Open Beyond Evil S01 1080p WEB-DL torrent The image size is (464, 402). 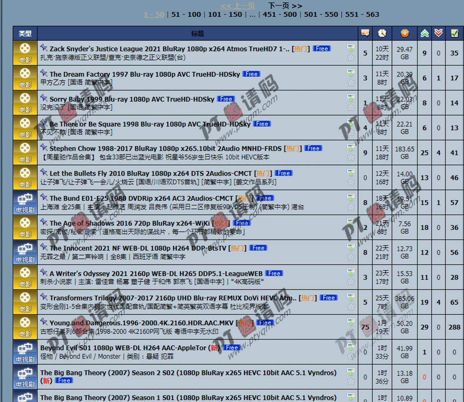pos(123,348)
